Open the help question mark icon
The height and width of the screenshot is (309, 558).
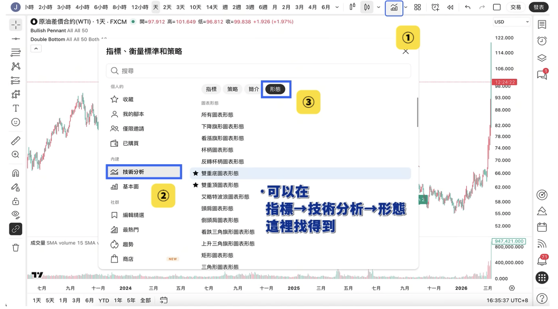pos(542,298)
